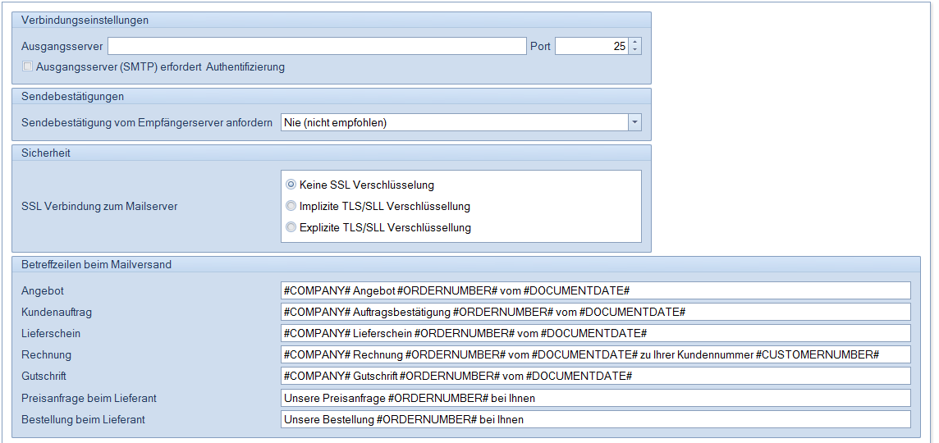
Task: Click the Ausgangsserver text field
Action: pyautogui.click(x=316, y=46)
